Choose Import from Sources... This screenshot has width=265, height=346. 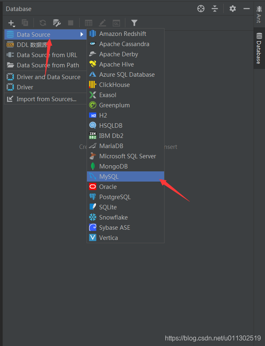[45, 99]
